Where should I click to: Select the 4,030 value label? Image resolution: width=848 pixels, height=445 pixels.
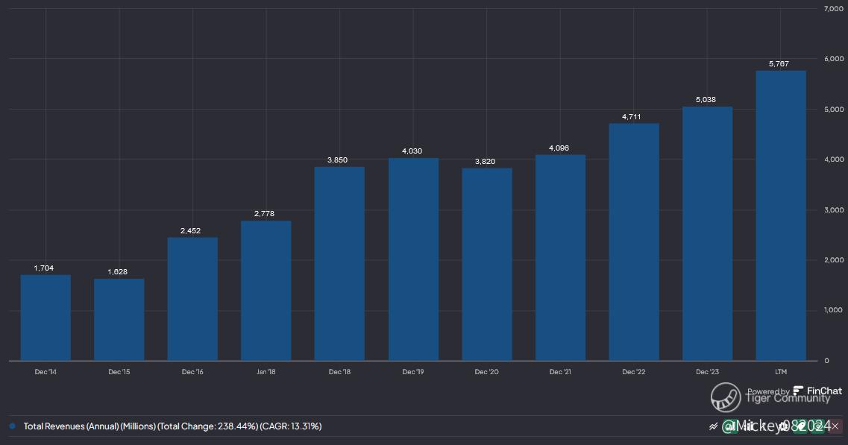[412, 151]
